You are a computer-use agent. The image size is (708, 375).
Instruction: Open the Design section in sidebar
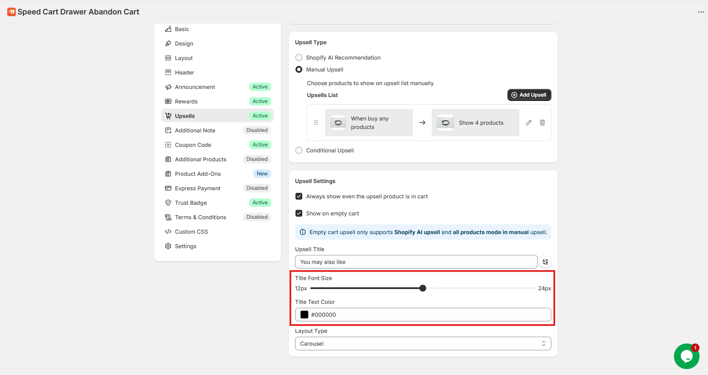(x=184, y=43)
